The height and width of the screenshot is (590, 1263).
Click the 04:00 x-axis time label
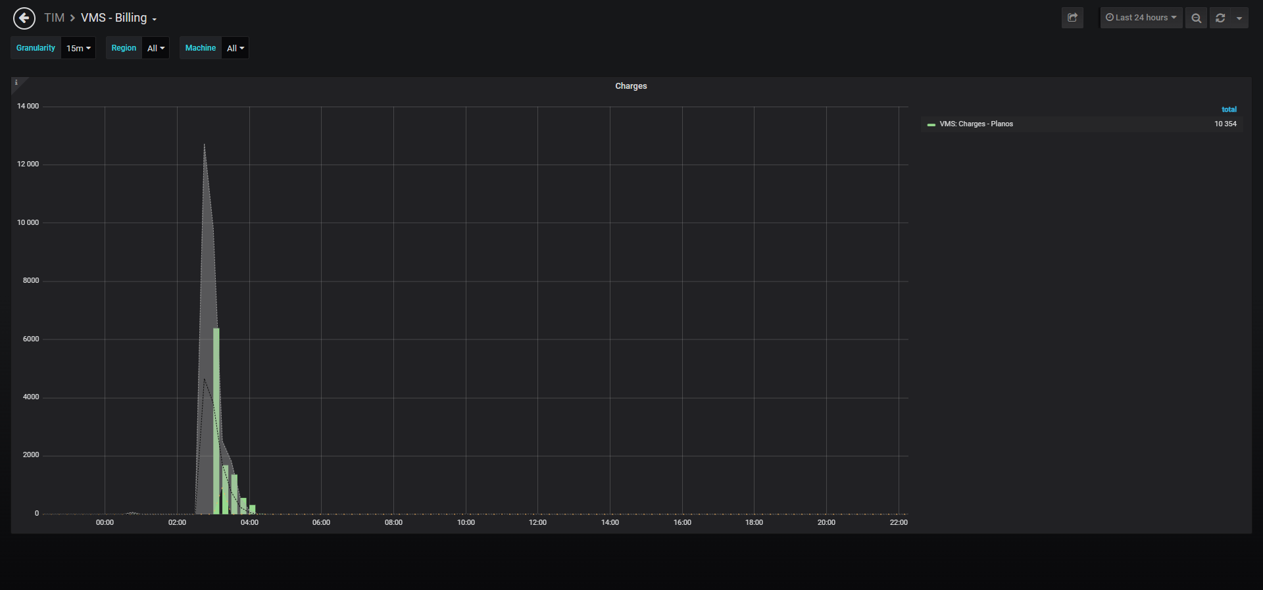coord(249,522)
